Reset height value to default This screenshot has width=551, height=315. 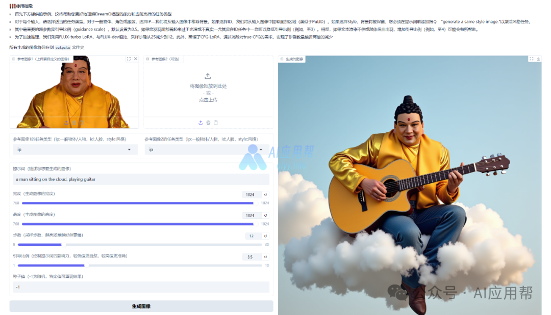266,215
